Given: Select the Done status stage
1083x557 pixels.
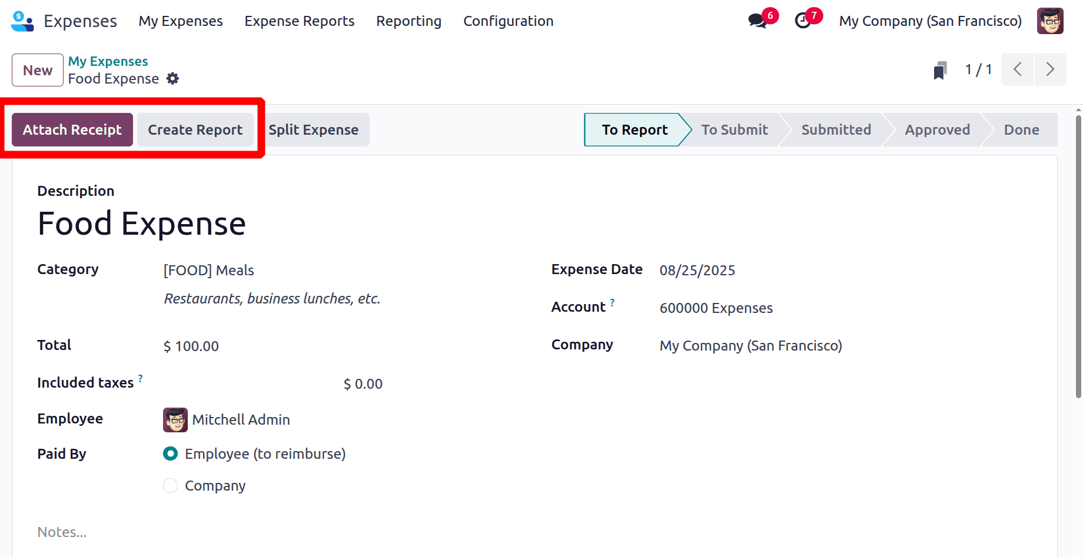Looking at the screenshot, I should click(1022, 130).
